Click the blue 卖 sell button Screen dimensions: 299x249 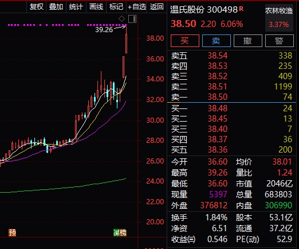217,41
